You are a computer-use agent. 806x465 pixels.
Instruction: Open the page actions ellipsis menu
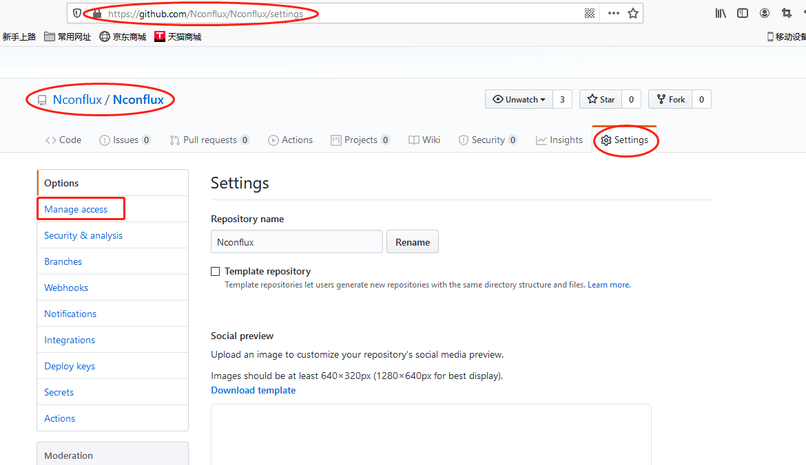pyautogui.click(x=613, y=13)
